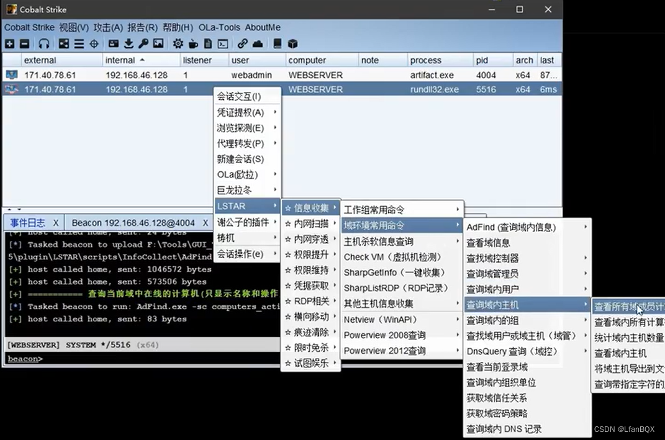Viewport: 665px width, 440px height.
Task: Open Listeners via the headphones icon
Action: 43,43
